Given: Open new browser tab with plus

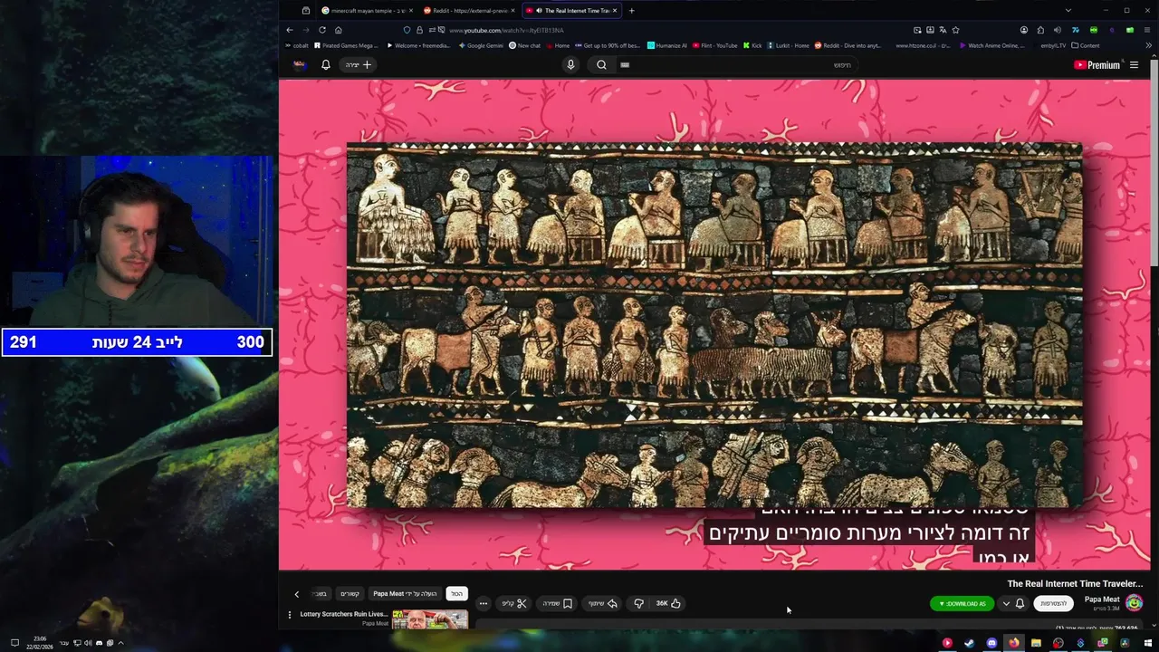Looking at the screenshot, I should (x=631, y=11).
